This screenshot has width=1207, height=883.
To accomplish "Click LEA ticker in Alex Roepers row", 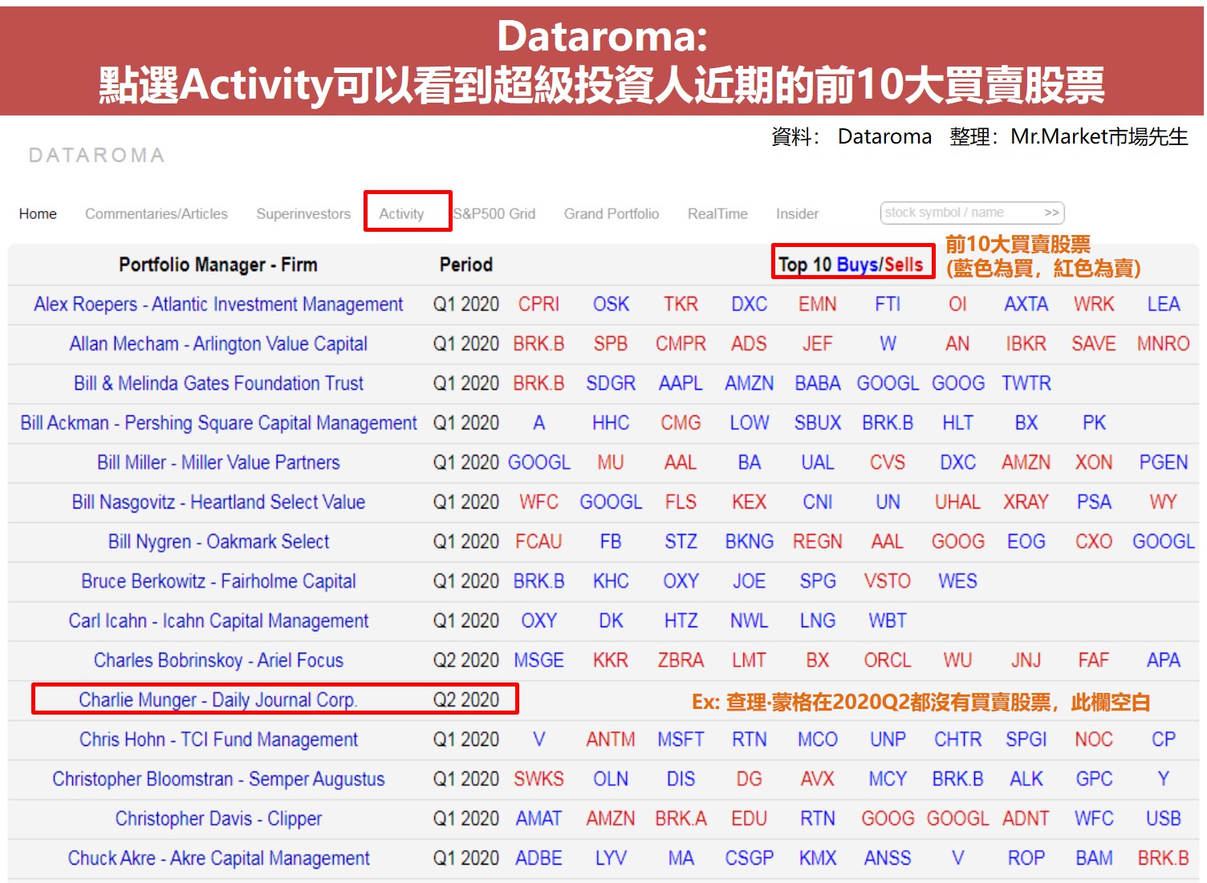I will click(x=1163, y=305).
